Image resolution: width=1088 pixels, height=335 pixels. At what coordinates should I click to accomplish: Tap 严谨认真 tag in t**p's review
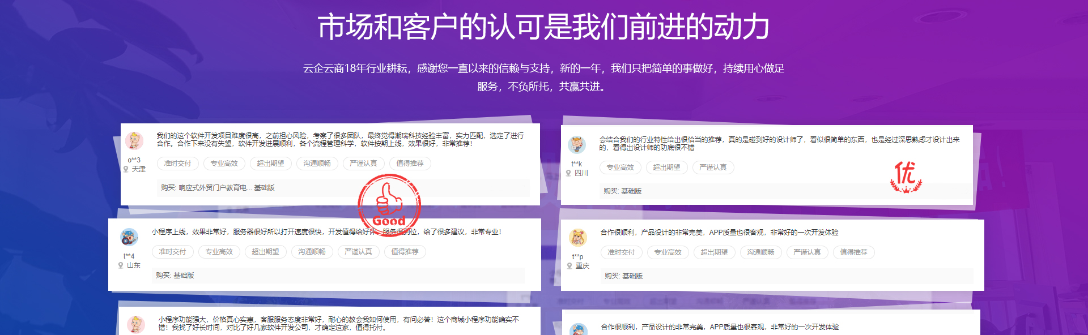coord(807,252)
